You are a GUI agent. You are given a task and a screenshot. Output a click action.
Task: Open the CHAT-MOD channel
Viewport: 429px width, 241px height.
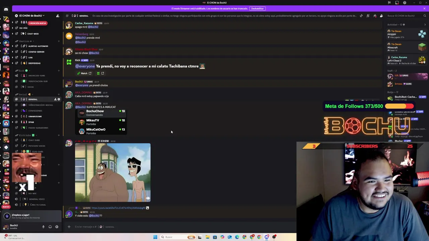pos(33,34)
